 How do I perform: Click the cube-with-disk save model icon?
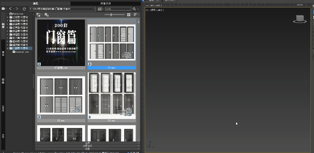pyautogui.click(x=47, y=15)
